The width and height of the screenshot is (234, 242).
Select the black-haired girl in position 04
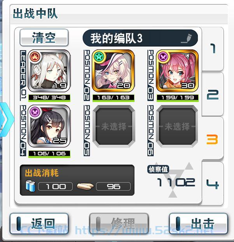49,126
